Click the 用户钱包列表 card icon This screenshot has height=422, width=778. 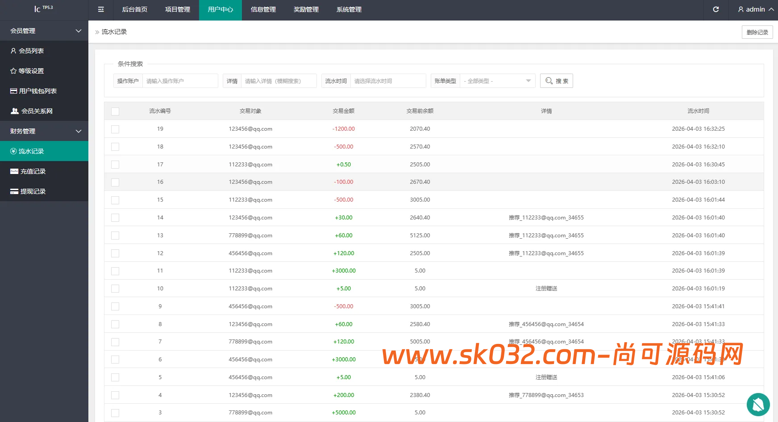[14, 91]
